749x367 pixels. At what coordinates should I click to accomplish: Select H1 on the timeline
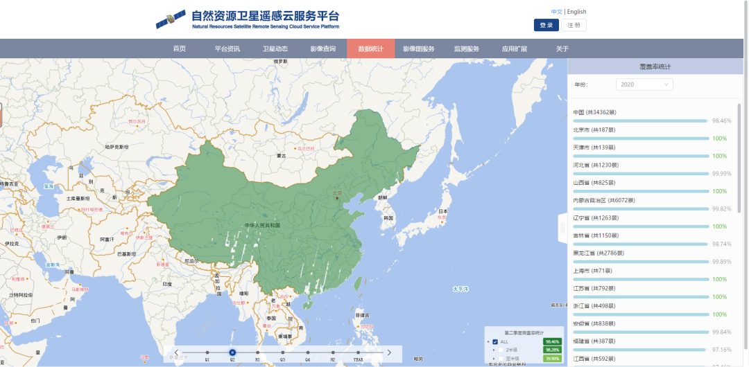(x=257, y=352)
